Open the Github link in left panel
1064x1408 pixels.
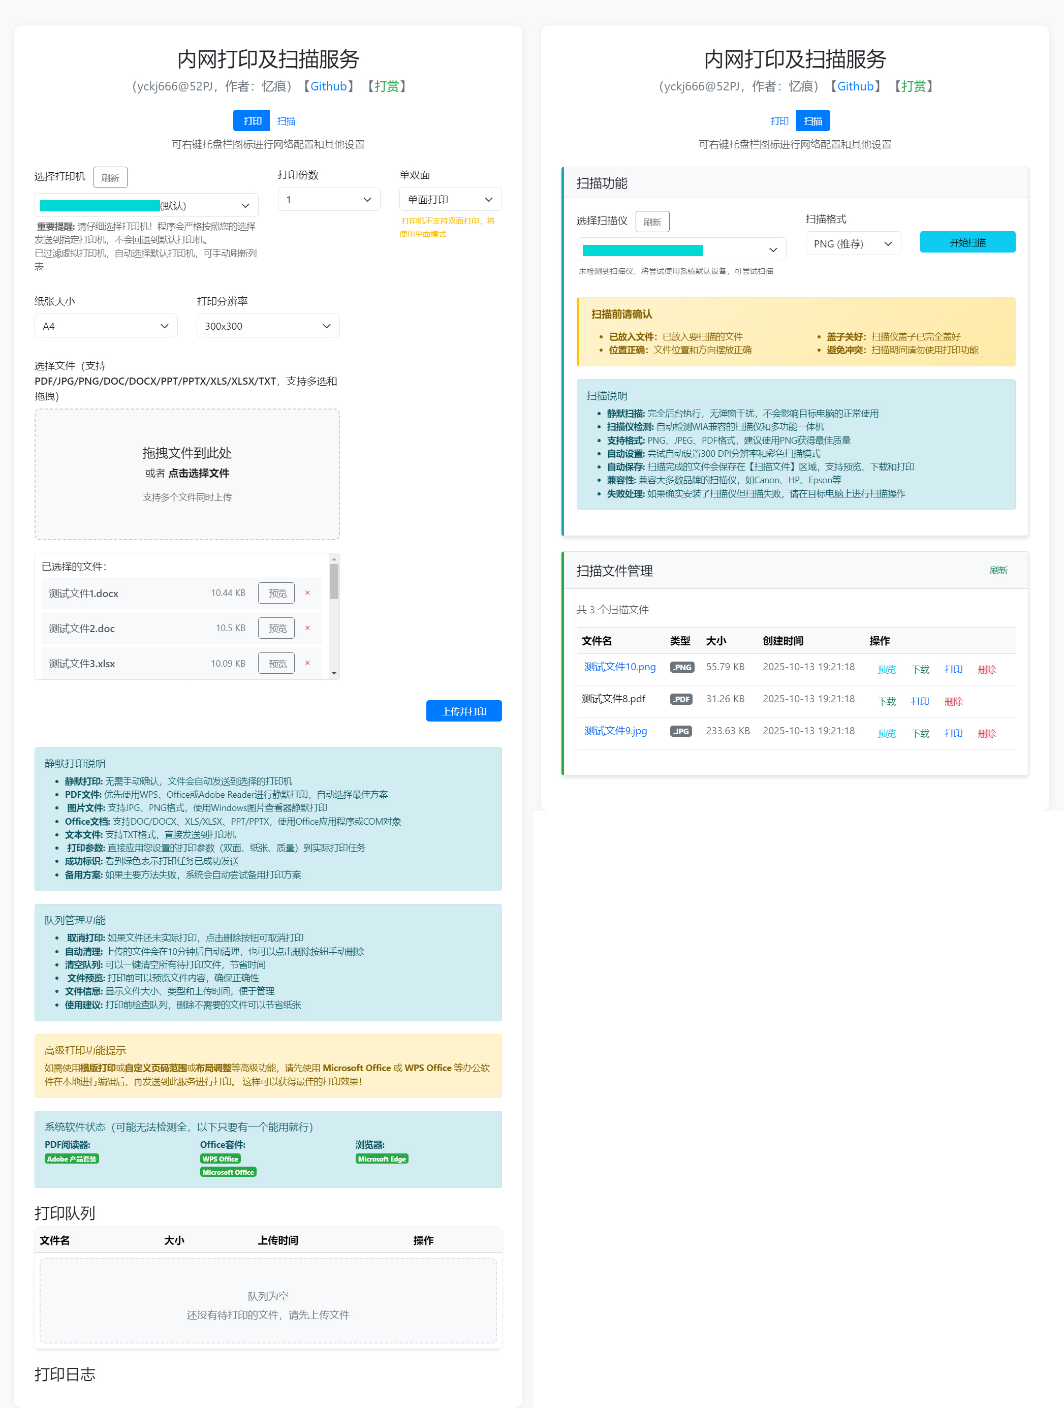point(328,86)
